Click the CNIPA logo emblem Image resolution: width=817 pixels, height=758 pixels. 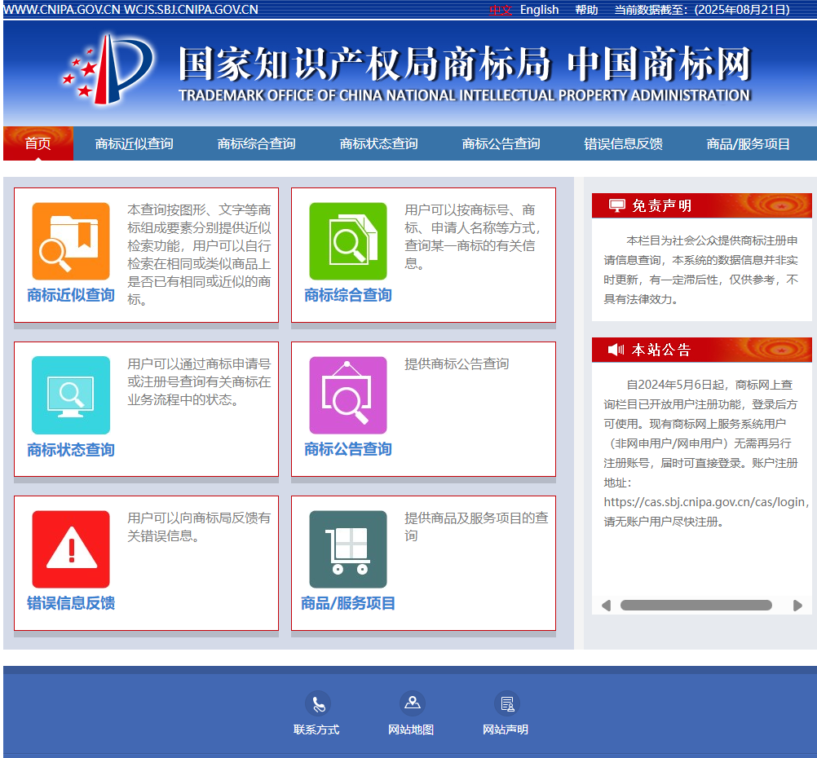pyautogui.click(x=109, y=69)
